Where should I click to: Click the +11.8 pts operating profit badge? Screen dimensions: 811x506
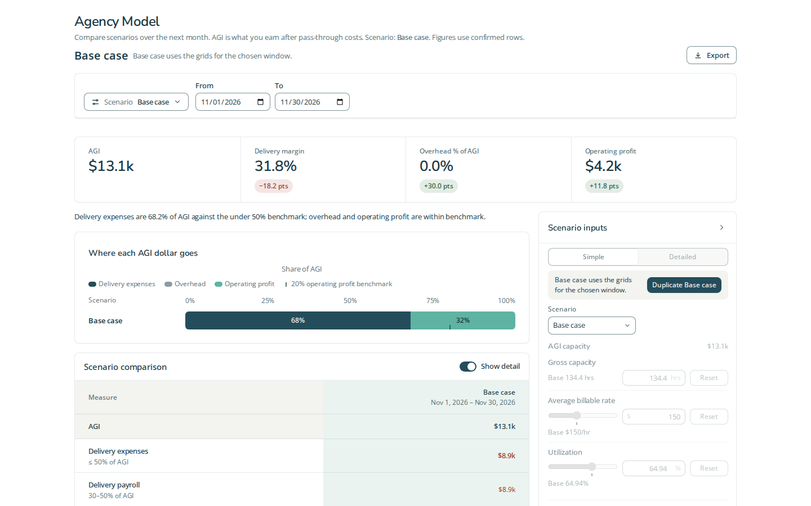(x=604, y=186)
